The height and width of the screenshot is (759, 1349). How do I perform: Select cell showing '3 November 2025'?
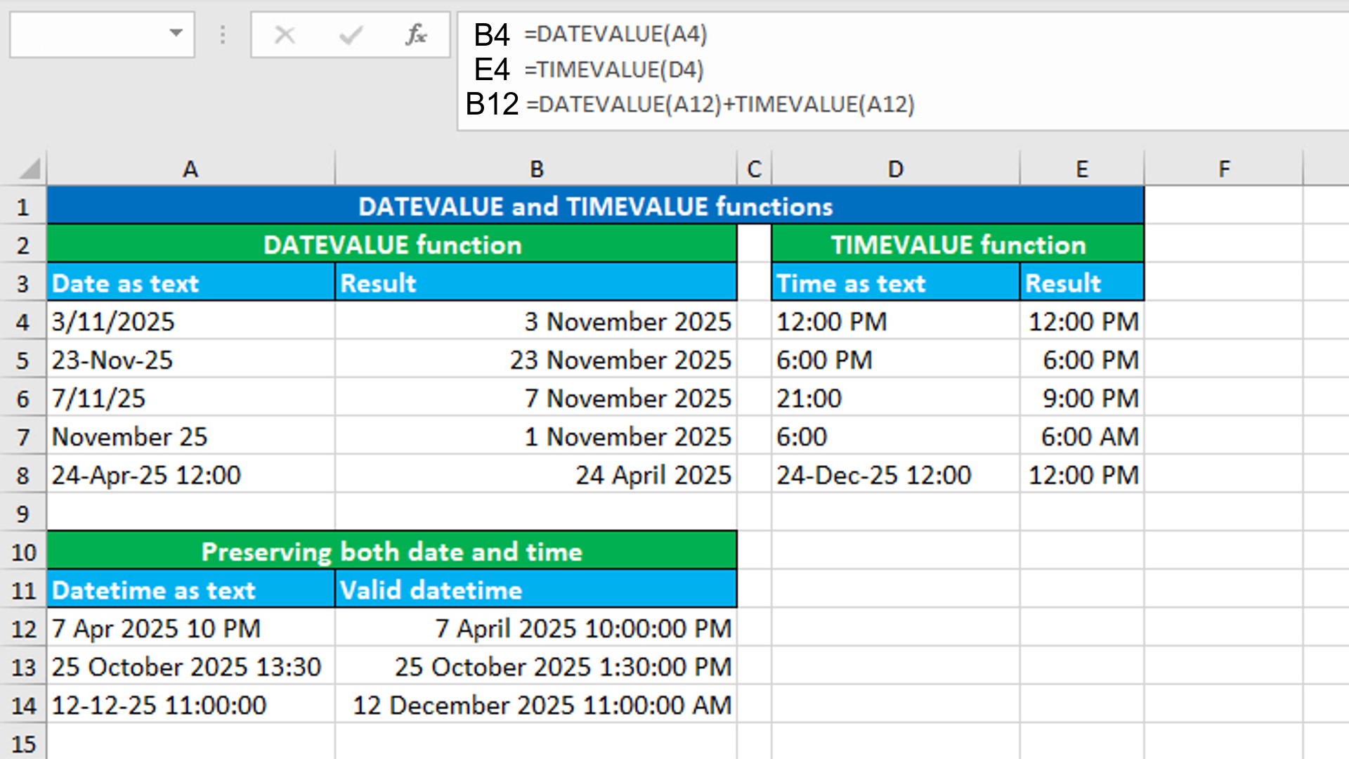[536, 322]
